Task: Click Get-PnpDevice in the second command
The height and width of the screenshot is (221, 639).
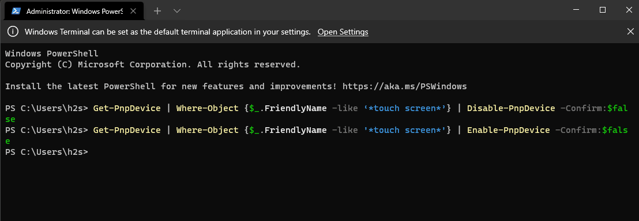Action: 127,130
